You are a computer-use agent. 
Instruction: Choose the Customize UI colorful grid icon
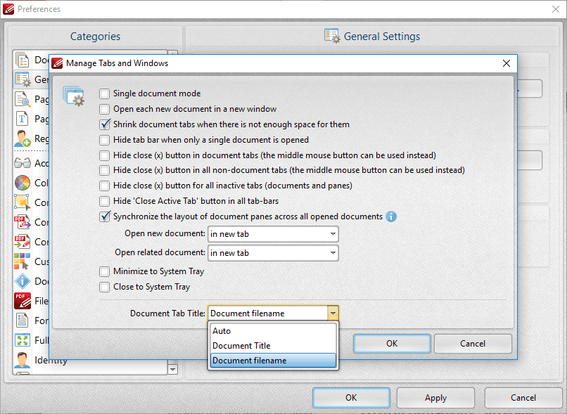pos(23,261)
